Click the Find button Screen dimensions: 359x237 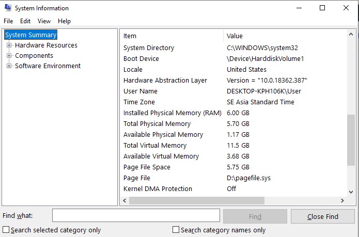[255, 216]
